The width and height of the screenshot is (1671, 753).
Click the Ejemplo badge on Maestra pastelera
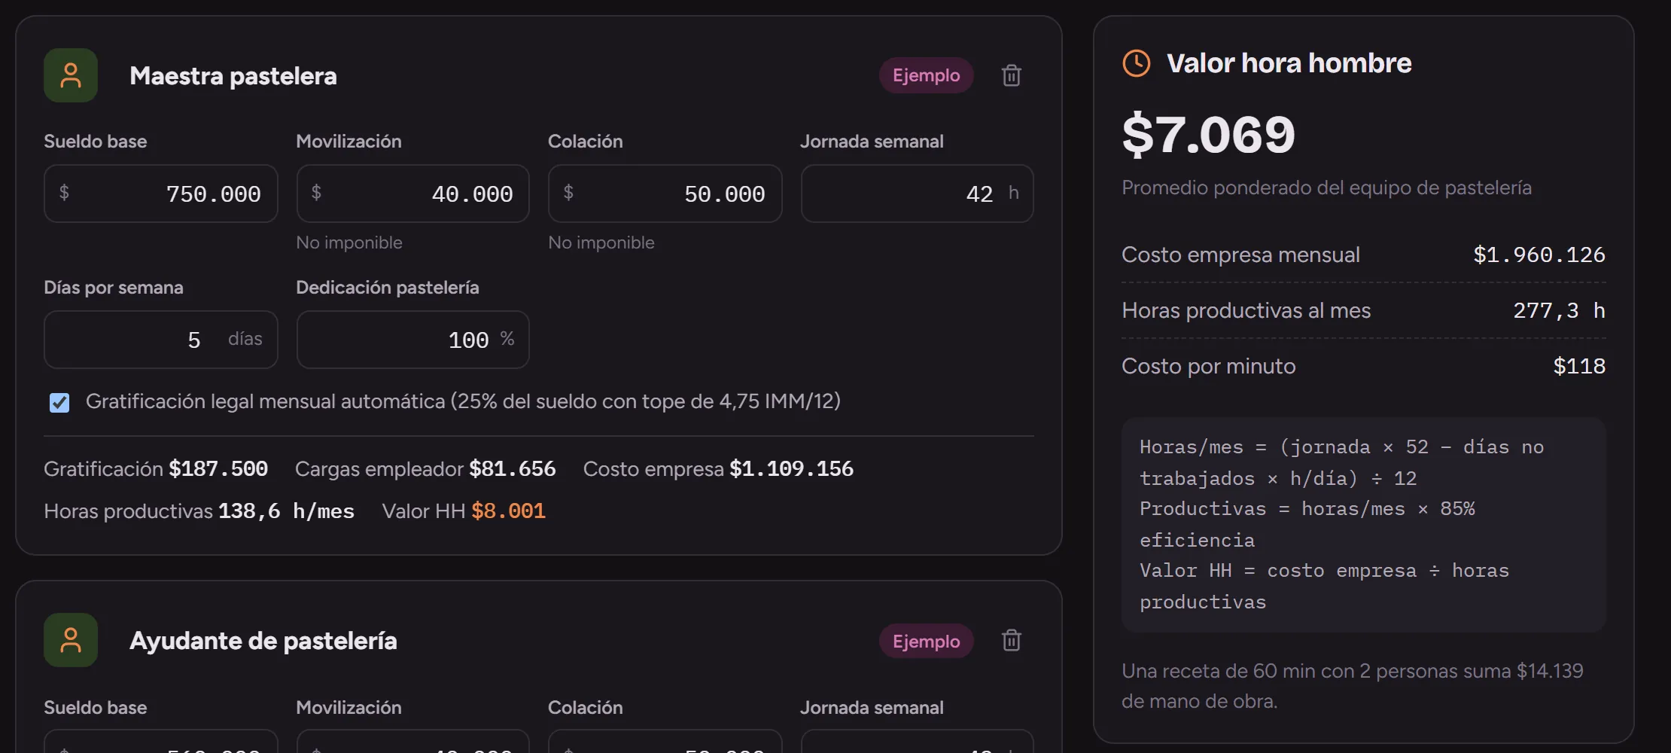click(x=927, y=75)
